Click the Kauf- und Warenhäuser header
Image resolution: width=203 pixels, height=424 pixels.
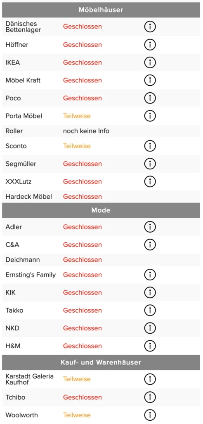click(x=101, y=362)
